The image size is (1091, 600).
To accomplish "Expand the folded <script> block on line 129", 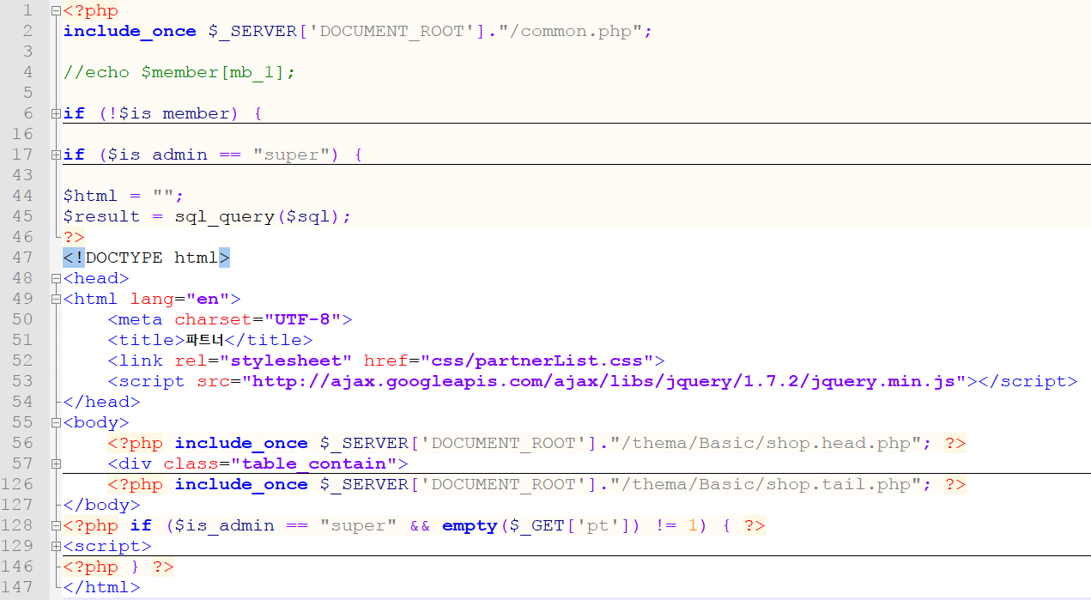I will pyautogui.click(x=57, y=547).
